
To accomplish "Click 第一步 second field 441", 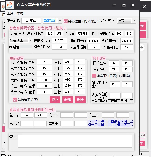I will 40,115.
